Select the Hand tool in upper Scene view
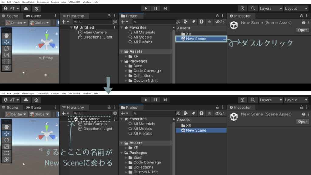The image size is (311, 175). (x=6, y=36)
